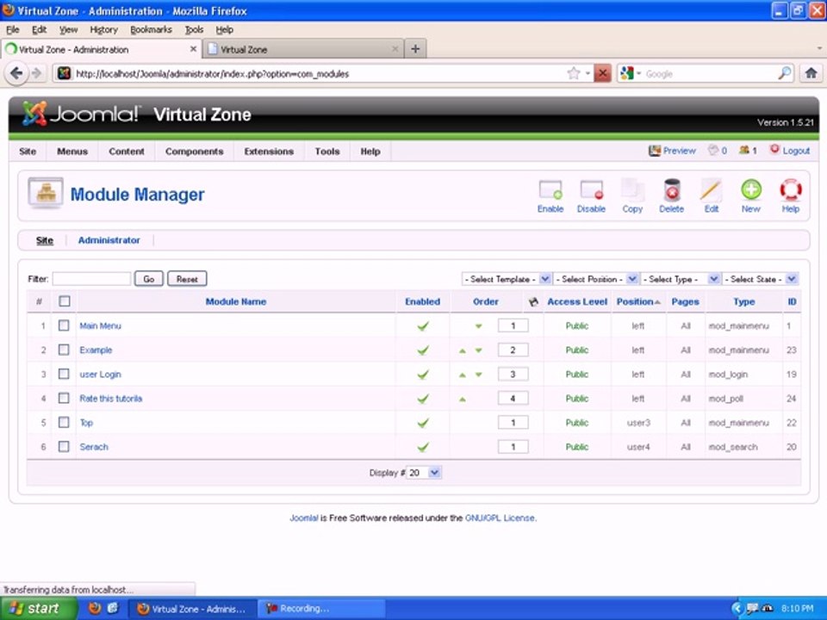Open the Tools menu in Joomla bar

[327, 152]
